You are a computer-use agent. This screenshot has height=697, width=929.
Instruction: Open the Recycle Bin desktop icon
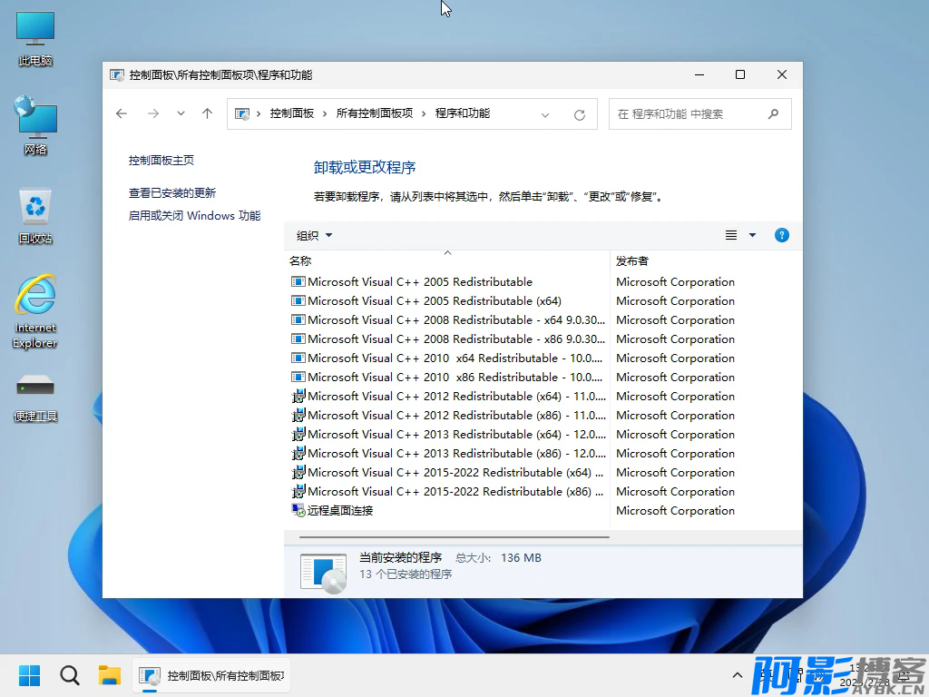pyautogui.click(x=35, y=216)
